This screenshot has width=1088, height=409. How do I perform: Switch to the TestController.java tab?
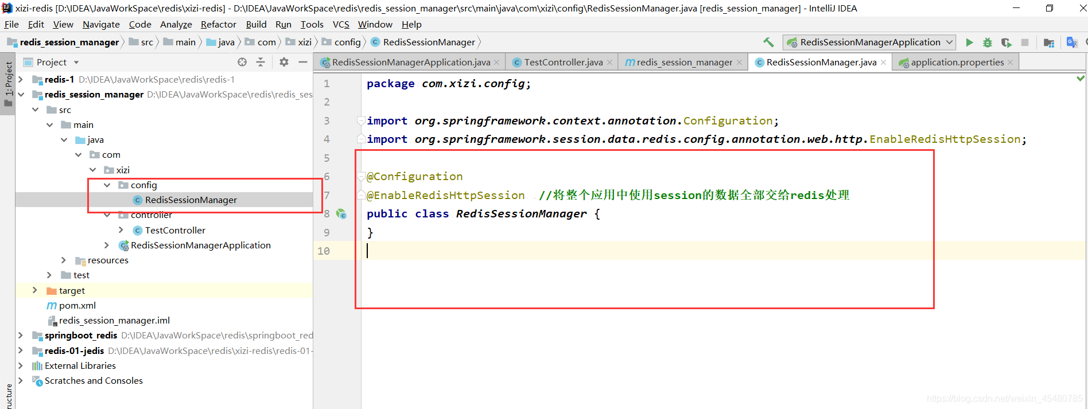563,62
